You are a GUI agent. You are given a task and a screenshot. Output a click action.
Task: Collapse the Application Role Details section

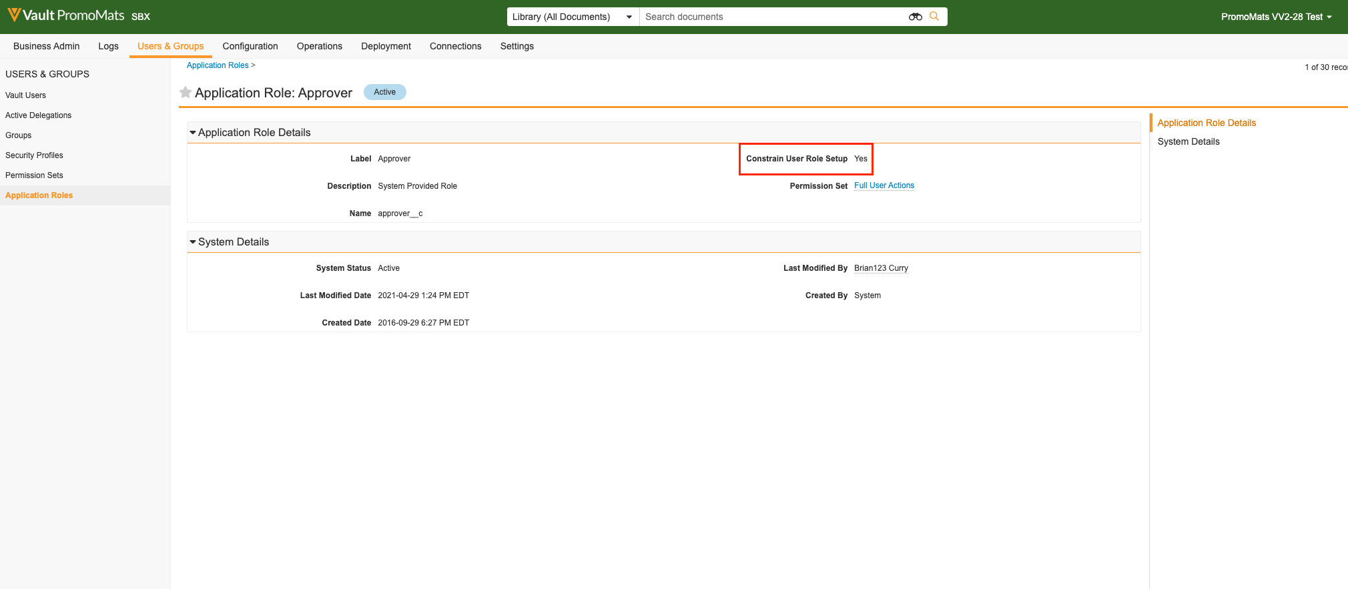(x=193, y=133)
